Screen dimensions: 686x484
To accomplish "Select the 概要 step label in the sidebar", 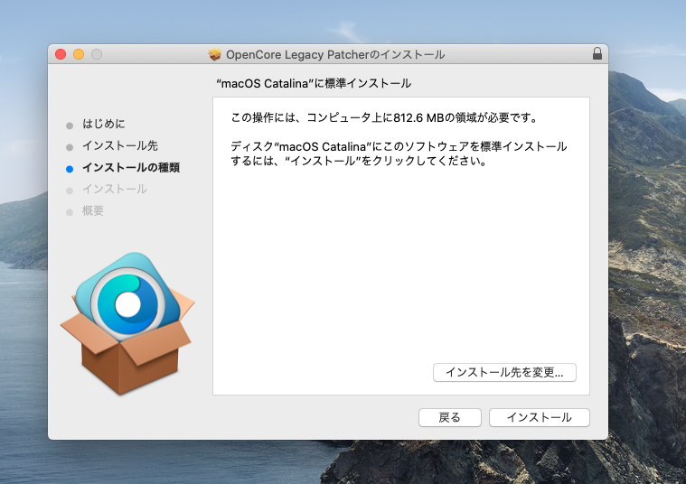I will pyautogui.click(x=93, y=210).
